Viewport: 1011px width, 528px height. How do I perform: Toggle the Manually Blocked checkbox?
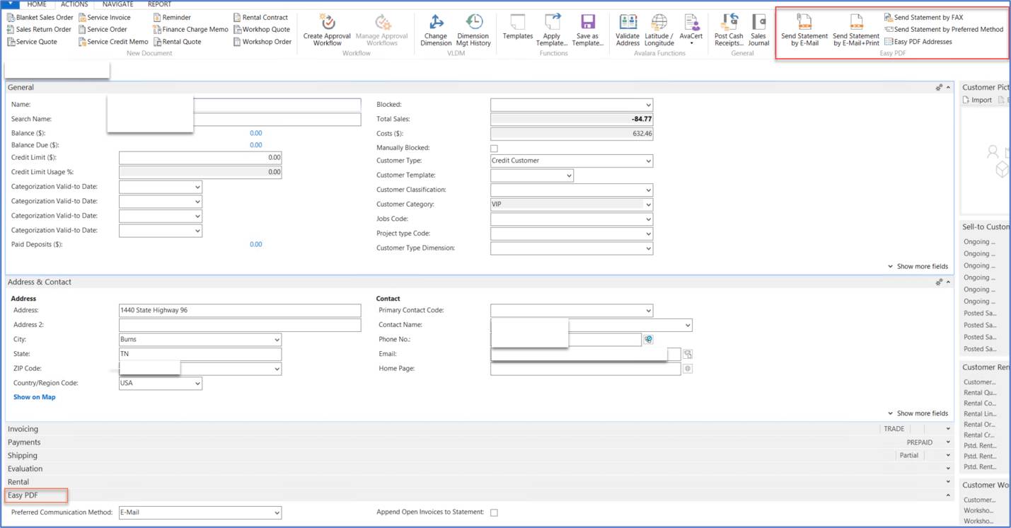tap(494, 149)
